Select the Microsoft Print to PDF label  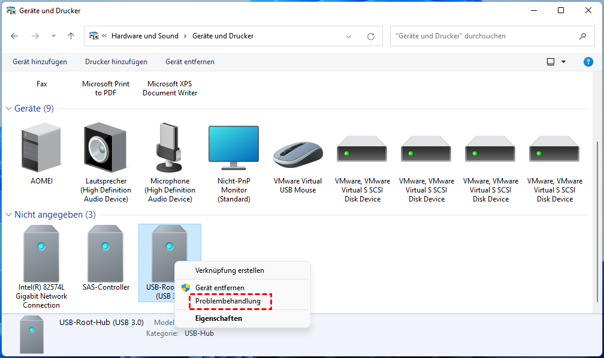tap(105, 88)
